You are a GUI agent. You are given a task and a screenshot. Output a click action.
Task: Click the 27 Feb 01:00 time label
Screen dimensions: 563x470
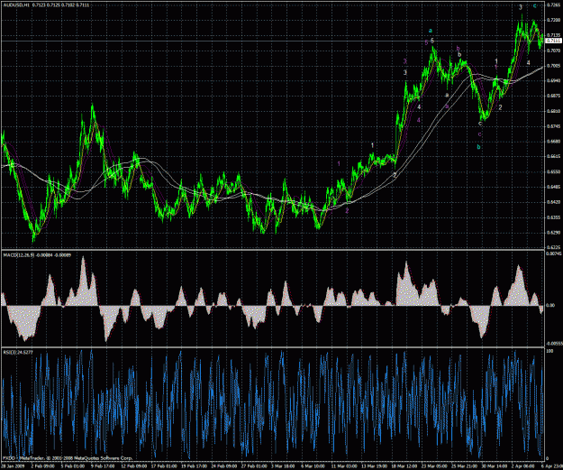click(x=253, y=466)
